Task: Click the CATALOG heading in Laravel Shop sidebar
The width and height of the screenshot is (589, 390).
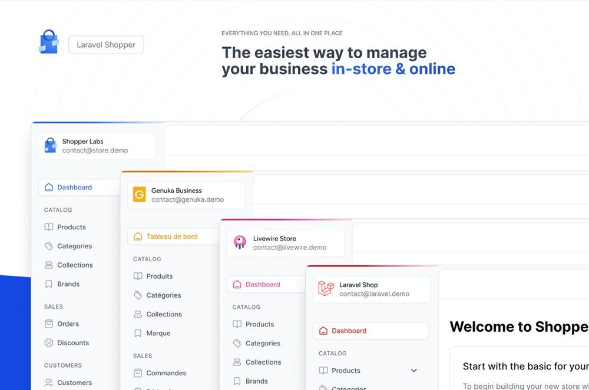Action: 332,354
